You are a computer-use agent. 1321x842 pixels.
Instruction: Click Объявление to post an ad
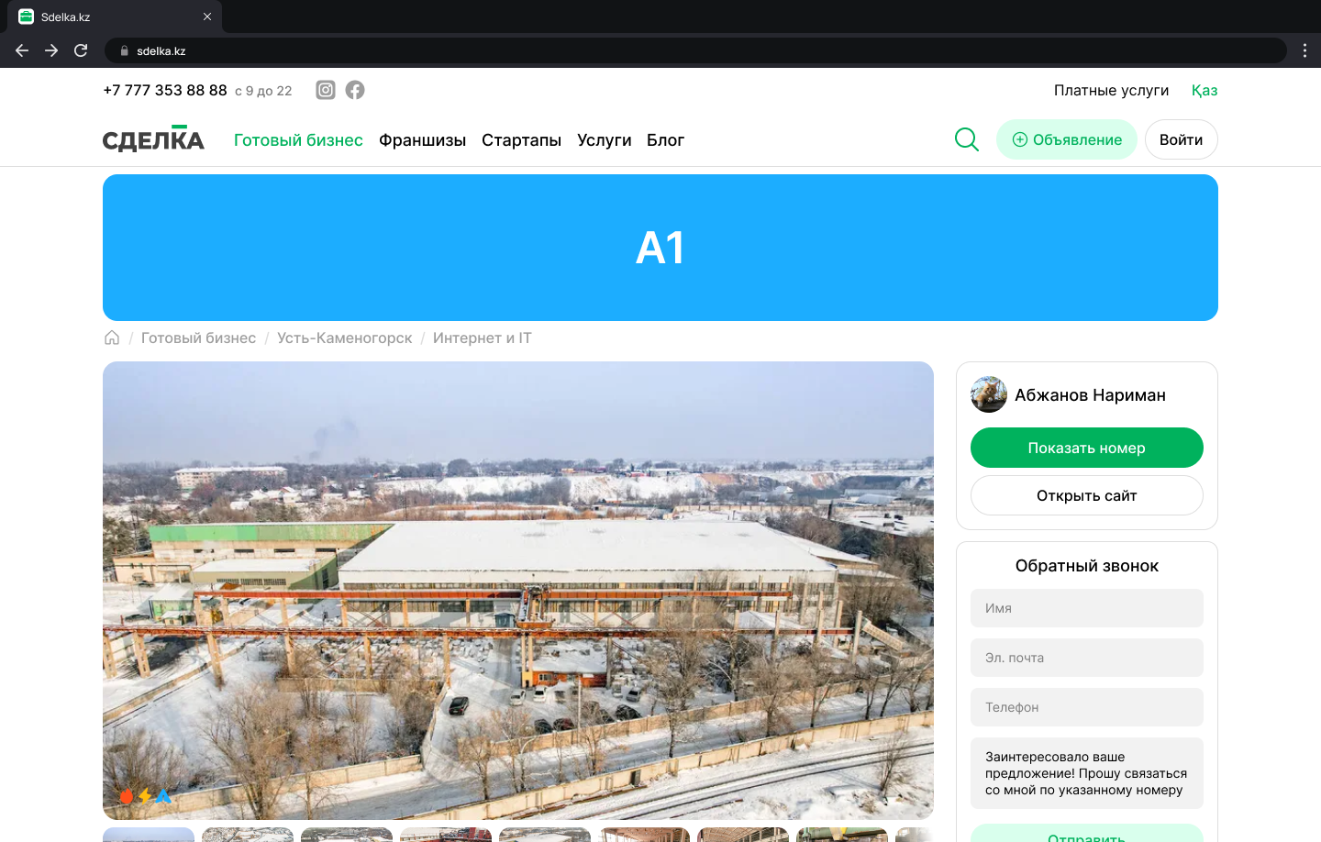point(1067,139)
